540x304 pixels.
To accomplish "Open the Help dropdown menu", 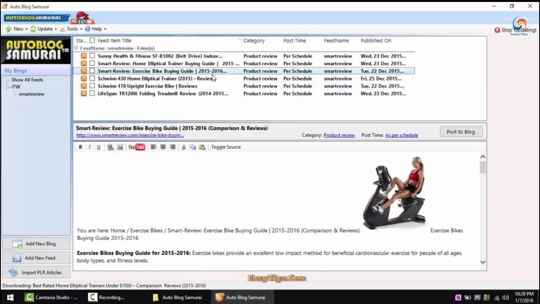I will coord(96,29).
